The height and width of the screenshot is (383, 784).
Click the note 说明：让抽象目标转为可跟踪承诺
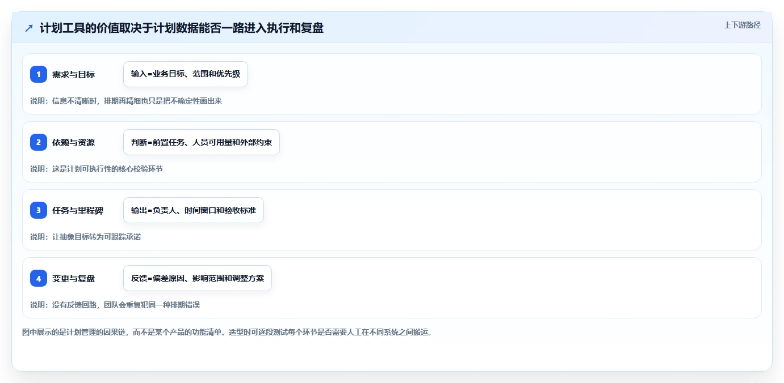pyautogui.click(x=86, y=237)
